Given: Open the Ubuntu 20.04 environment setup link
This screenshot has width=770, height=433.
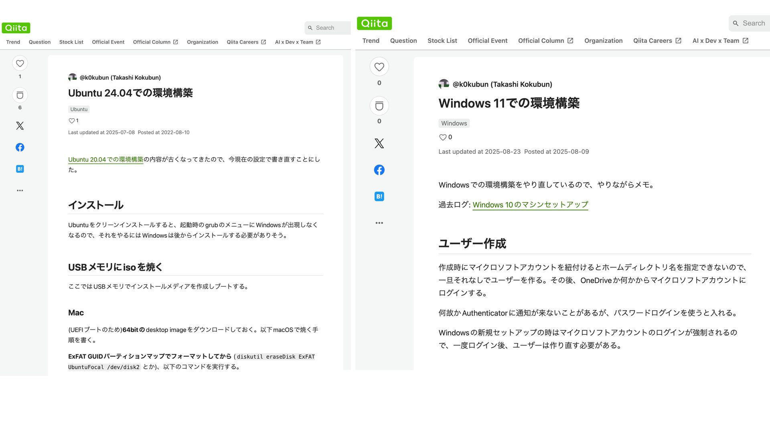Looking at the screenshot, I should (105, 160).
